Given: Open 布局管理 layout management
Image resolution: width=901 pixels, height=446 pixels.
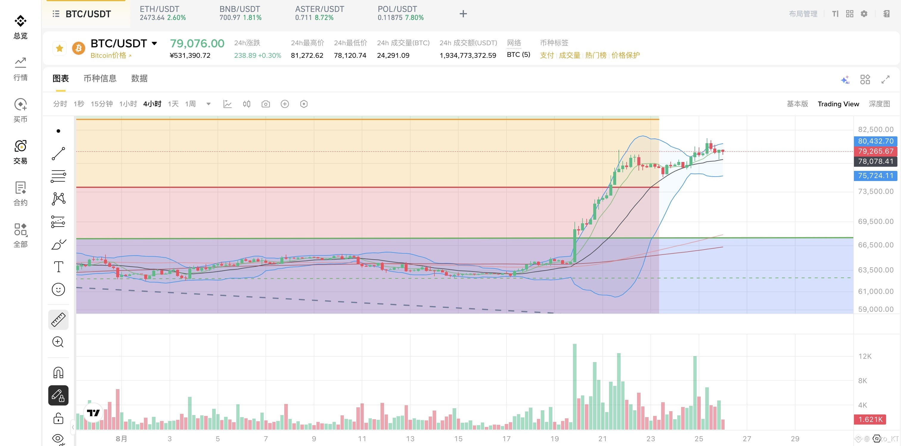Looking at the screenshot, I should (x=803, y=14).
